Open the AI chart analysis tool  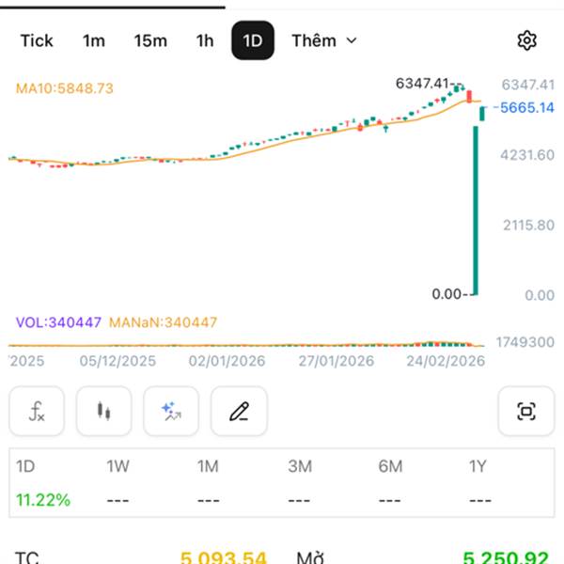[171, 411]
